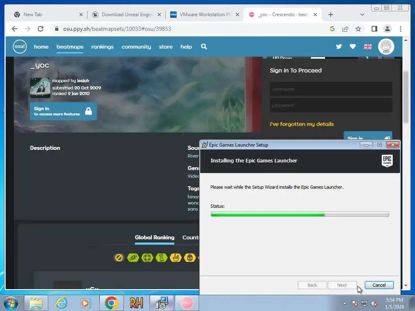The width and height of the screenshot is (415, 311).
Task: Open the osu! site search magnifier
Action: 204,47
